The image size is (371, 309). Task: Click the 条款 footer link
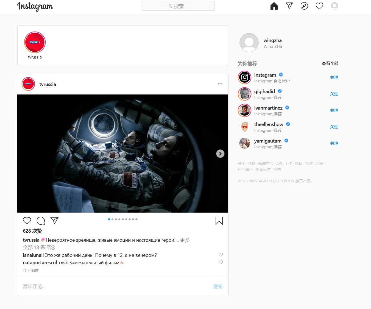309,163
